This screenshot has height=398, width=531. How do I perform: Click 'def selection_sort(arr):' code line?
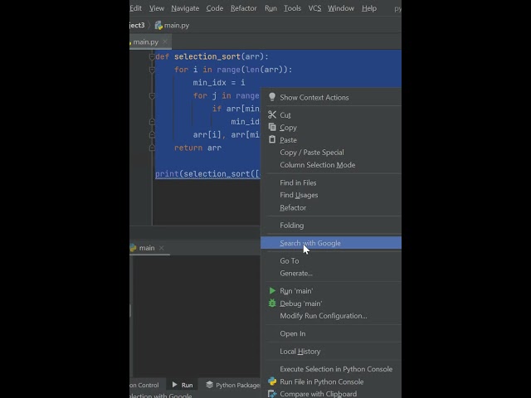(212, 56)
